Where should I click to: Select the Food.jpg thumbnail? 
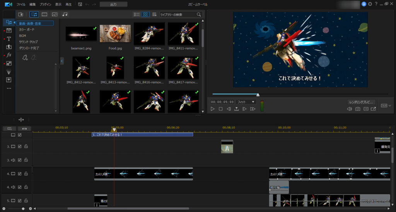(115, 34)
